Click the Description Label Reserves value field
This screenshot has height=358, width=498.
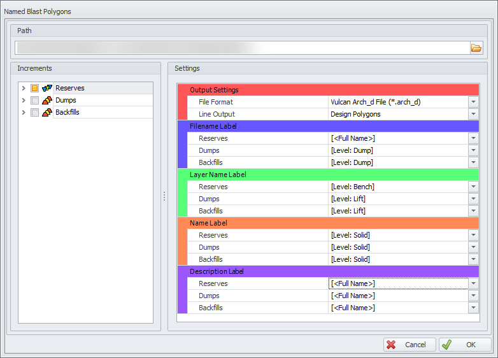398,283
